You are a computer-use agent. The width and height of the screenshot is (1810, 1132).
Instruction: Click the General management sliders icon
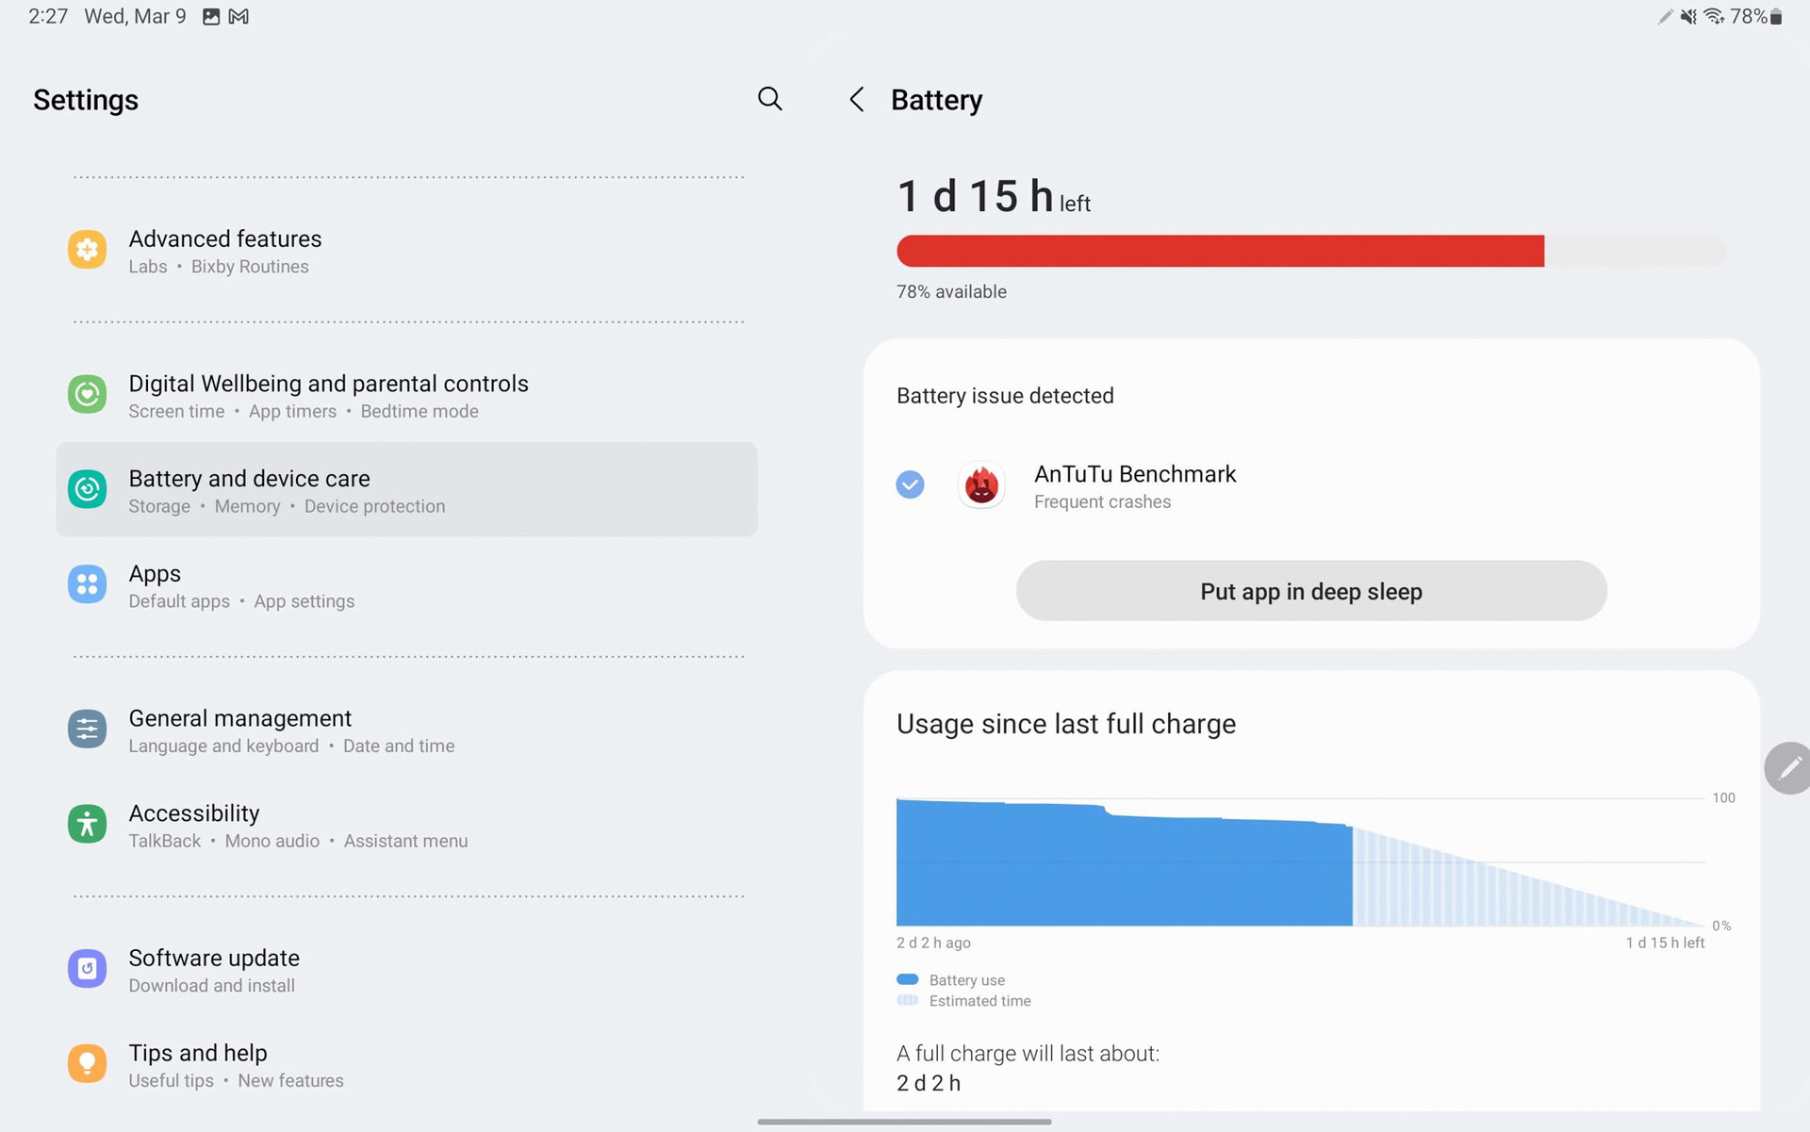pyautogui.click(x=87, y=730)
